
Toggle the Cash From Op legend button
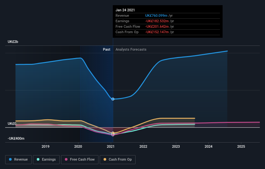pyautogui.click(x=117, y=160)
